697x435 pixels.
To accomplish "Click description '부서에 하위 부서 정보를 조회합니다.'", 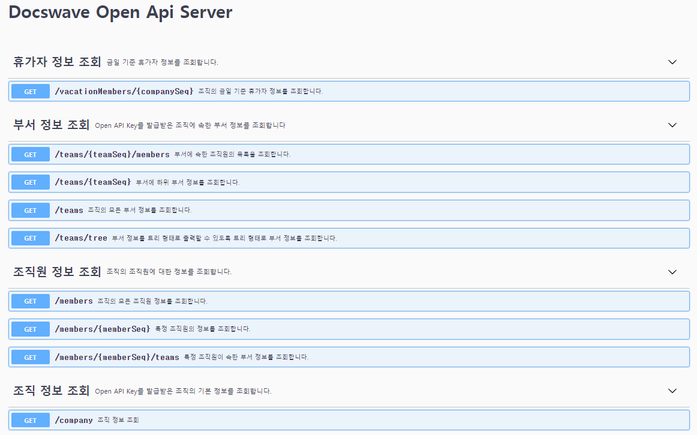I will pyautogui.click(x=188, y=182).
